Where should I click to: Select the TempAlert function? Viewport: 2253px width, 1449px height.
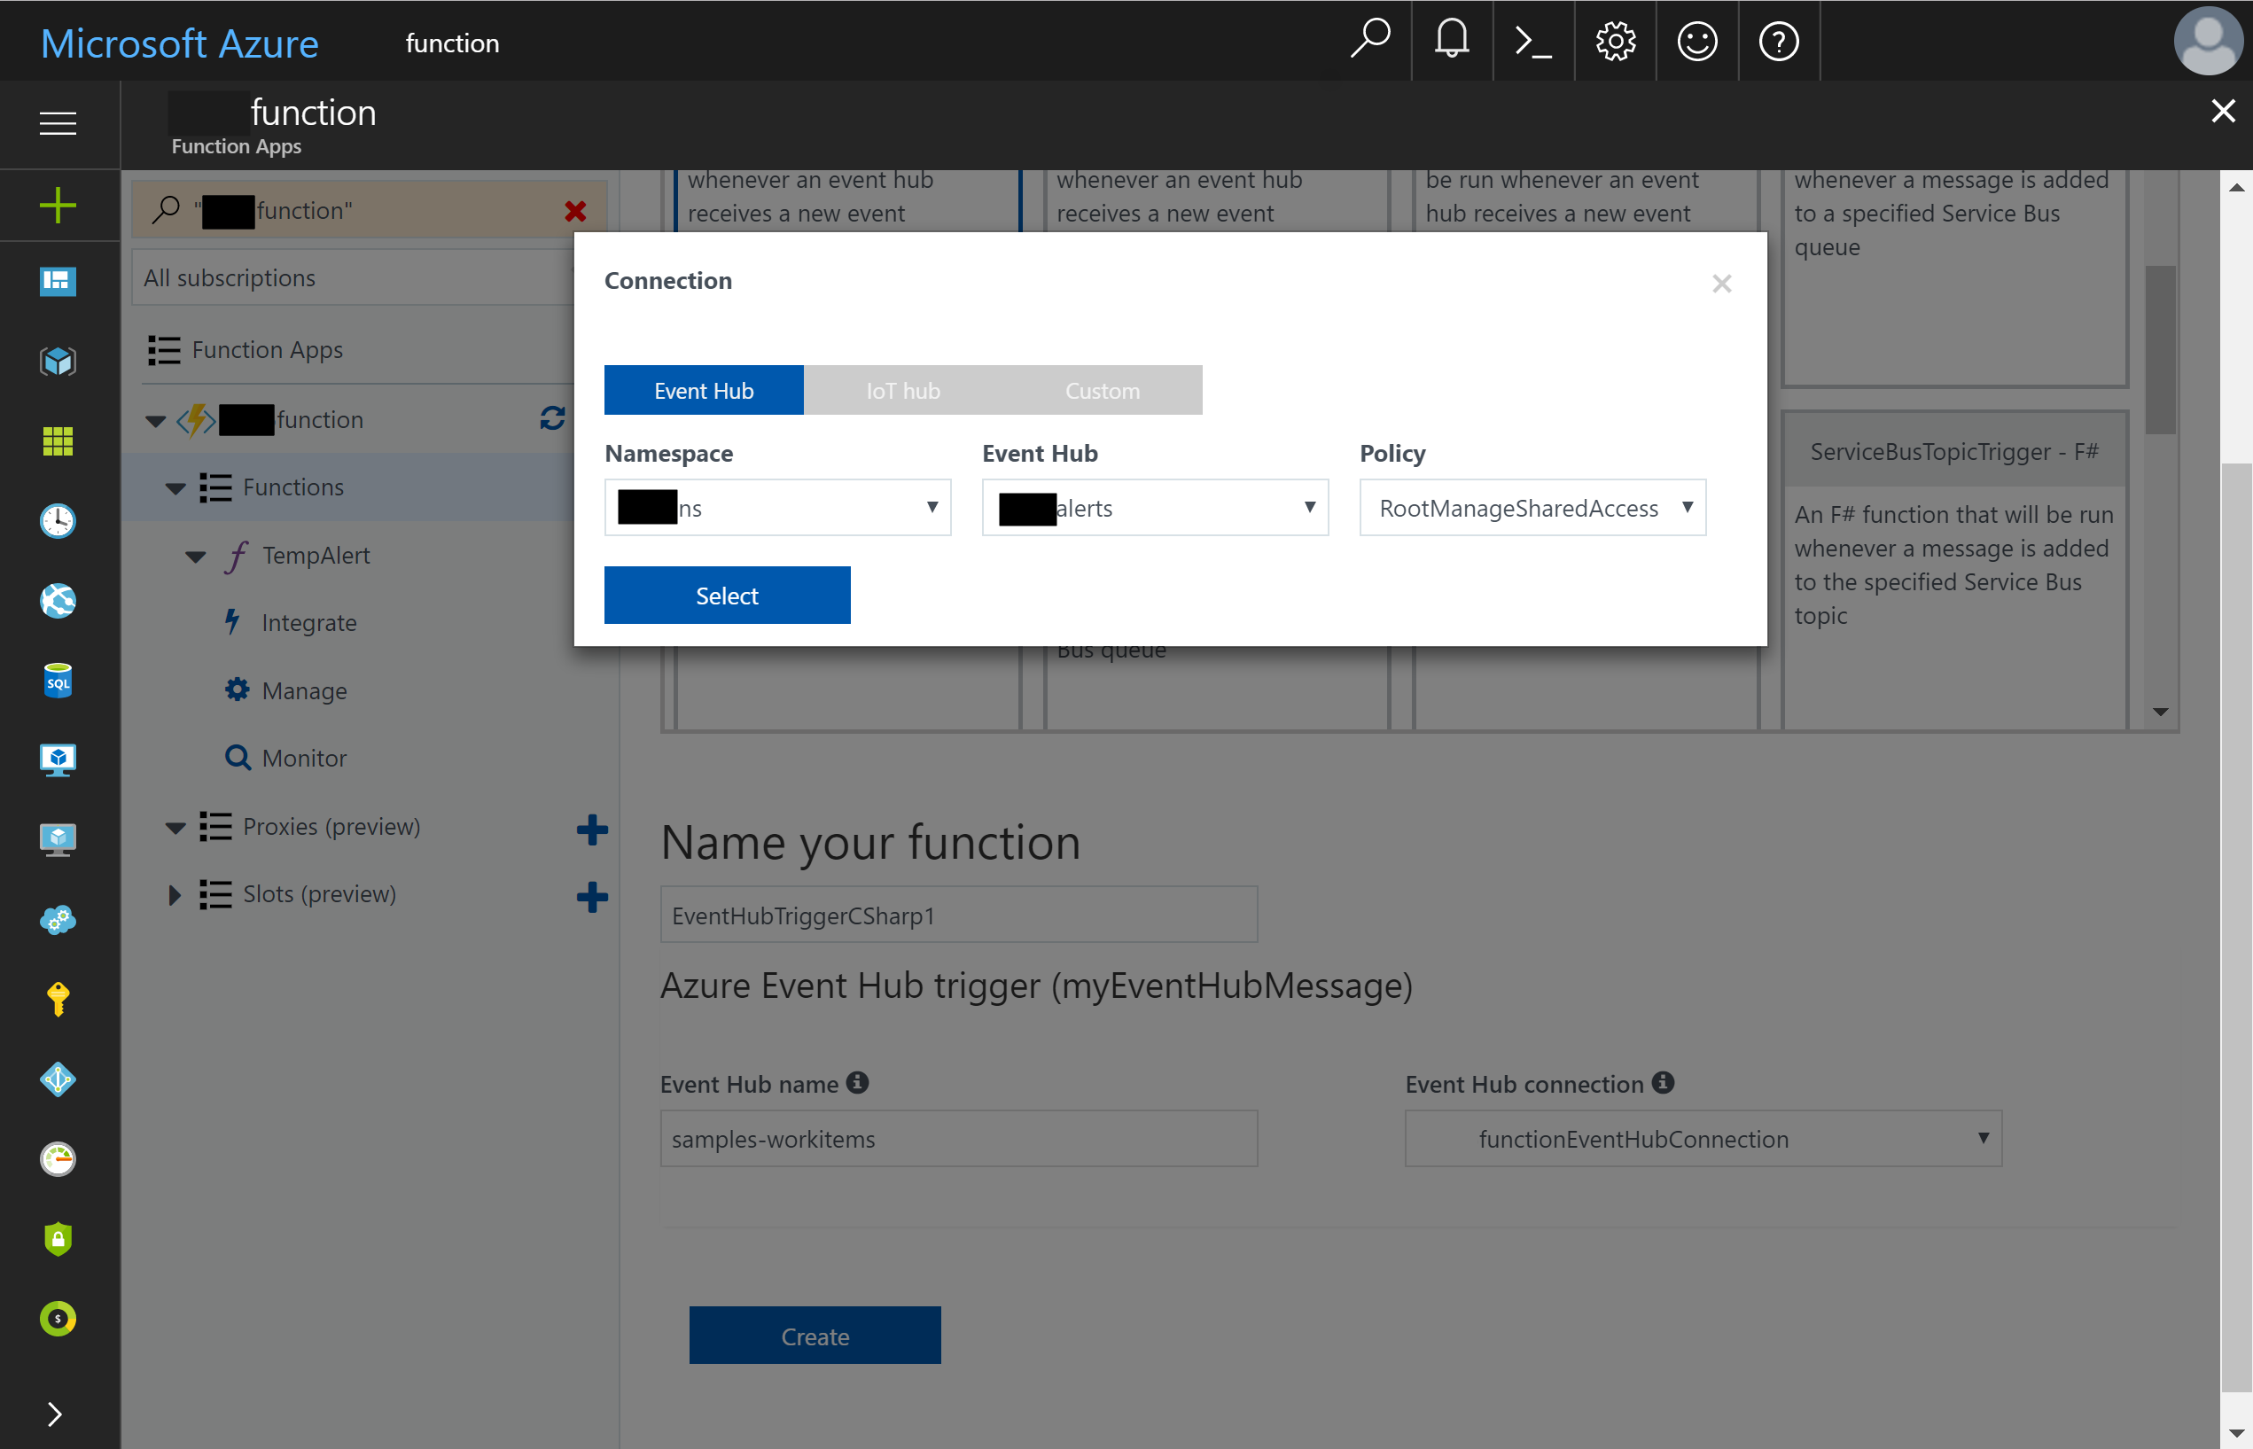click(316, 555)
